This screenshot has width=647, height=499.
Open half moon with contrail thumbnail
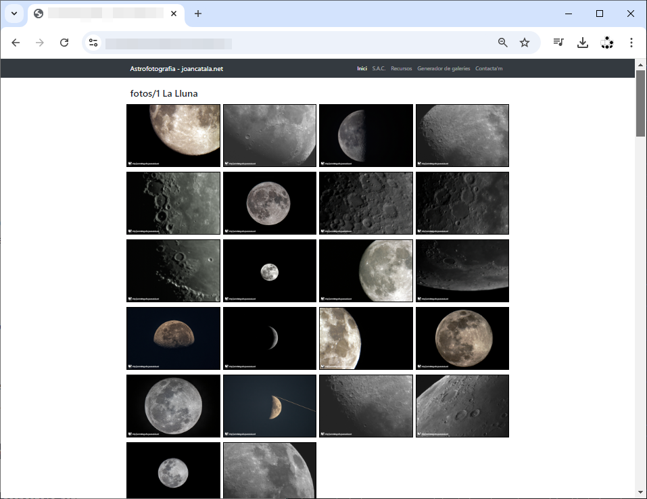[270, 406]
